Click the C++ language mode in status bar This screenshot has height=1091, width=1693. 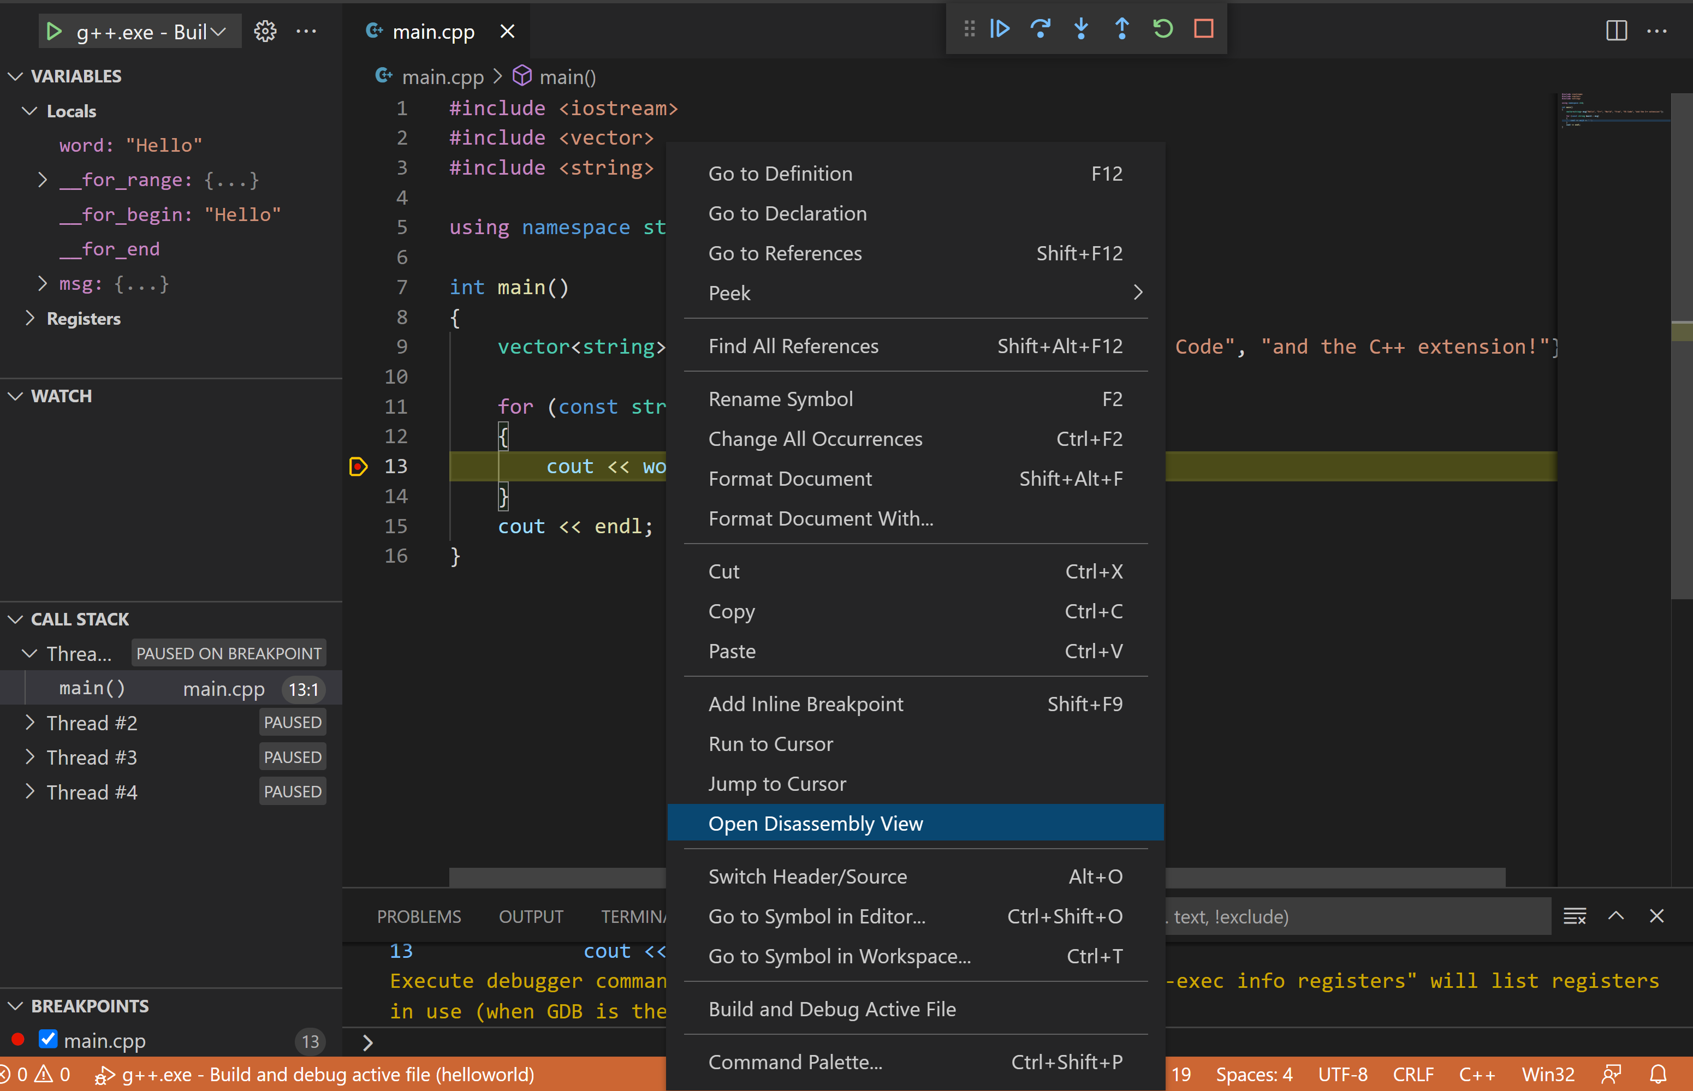click(x=1476, y=1074)
